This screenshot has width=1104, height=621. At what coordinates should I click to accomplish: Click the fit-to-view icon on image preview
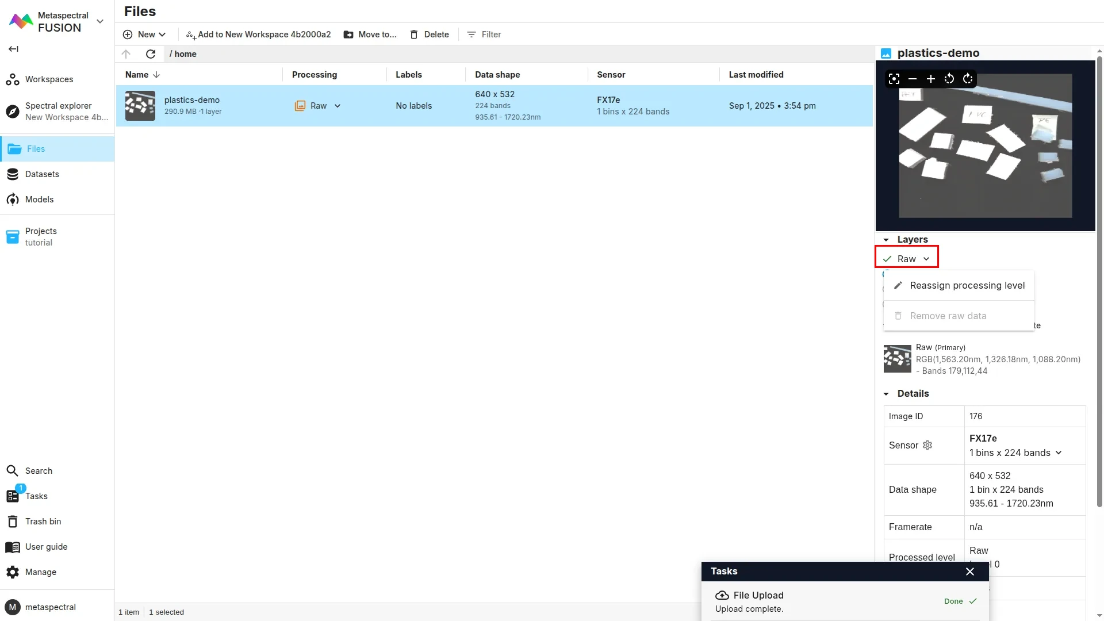pyautogui.click(x=894, y=79)
